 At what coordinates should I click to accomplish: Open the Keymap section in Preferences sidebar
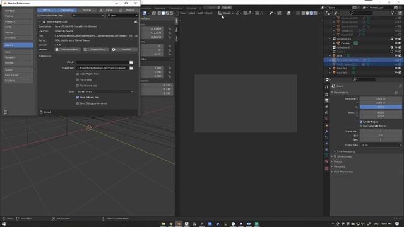[18, 63]
